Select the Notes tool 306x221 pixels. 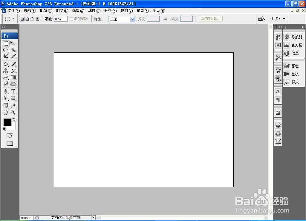click(6, 106)
